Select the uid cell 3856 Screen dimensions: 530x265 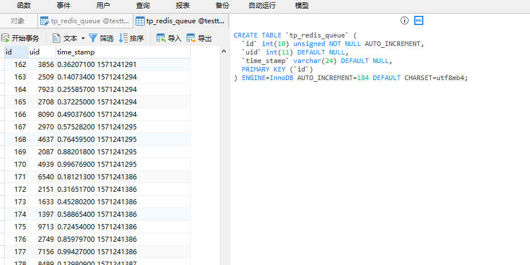coord(42,64)
